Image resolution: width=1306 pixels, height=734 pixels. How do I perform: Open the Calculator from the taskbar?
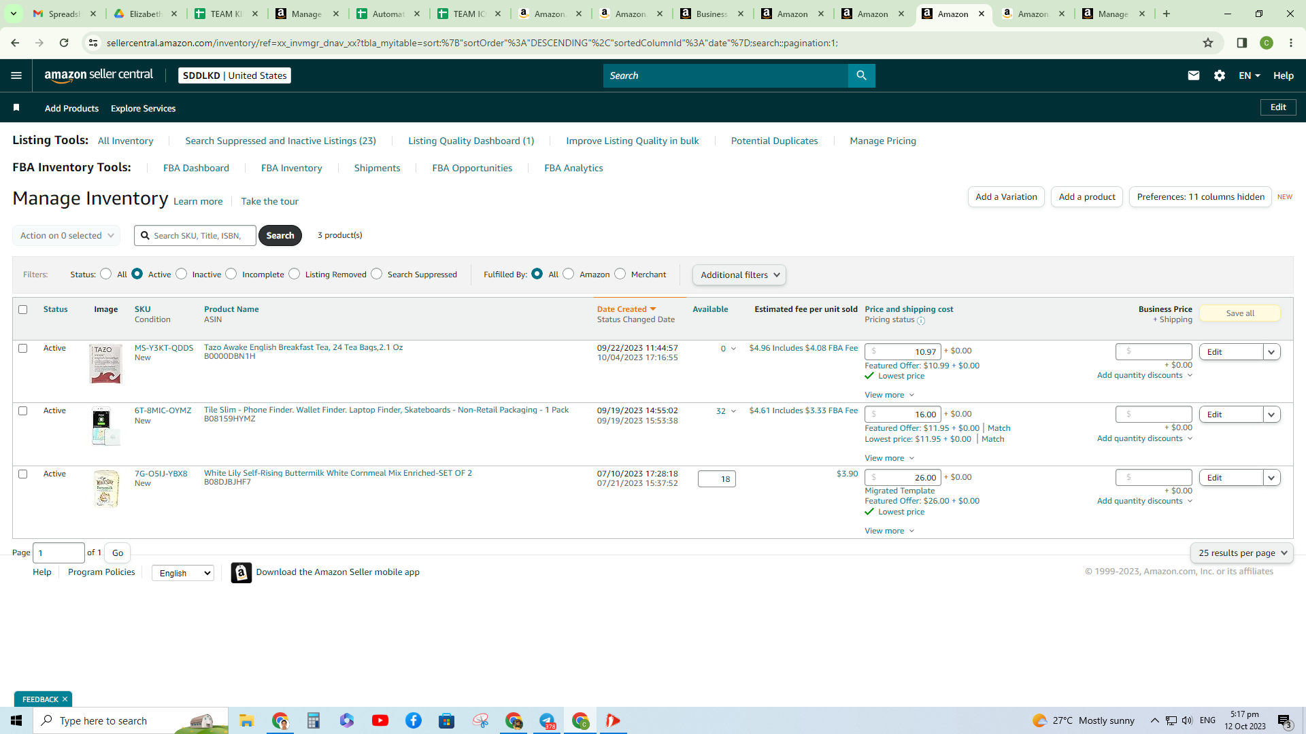[x=313, y=720]
